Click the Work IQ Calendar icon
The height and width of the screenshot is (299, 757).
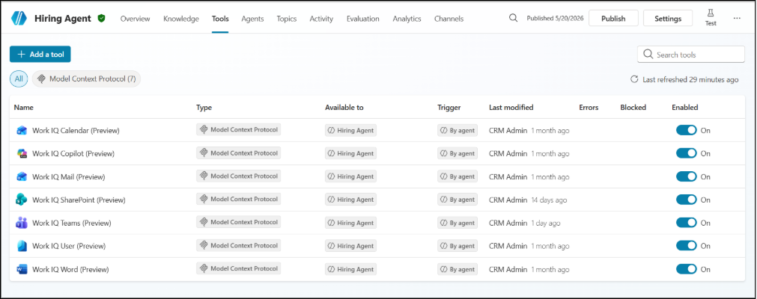click(x=22, y=130)
